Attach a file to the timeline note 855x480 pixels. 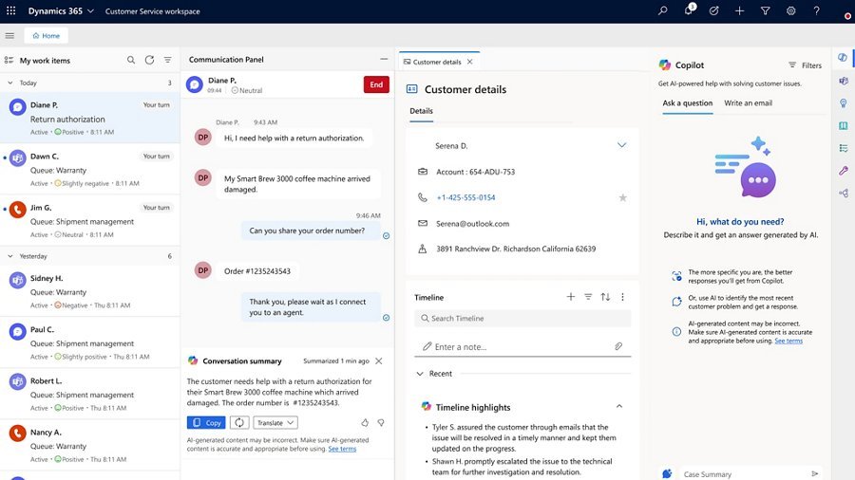[618, 346]
